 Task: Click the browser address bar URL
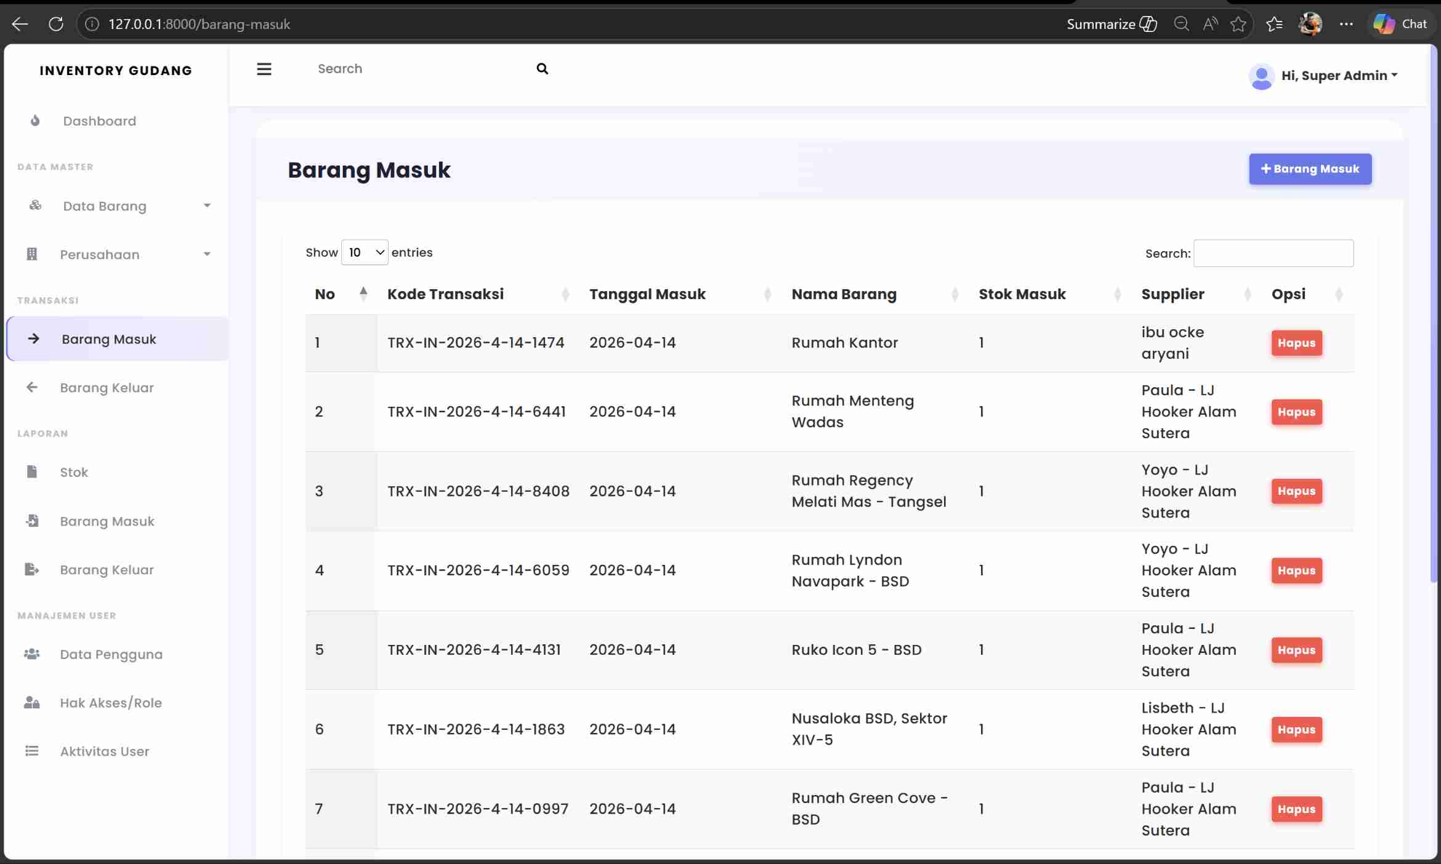[199, 24]
